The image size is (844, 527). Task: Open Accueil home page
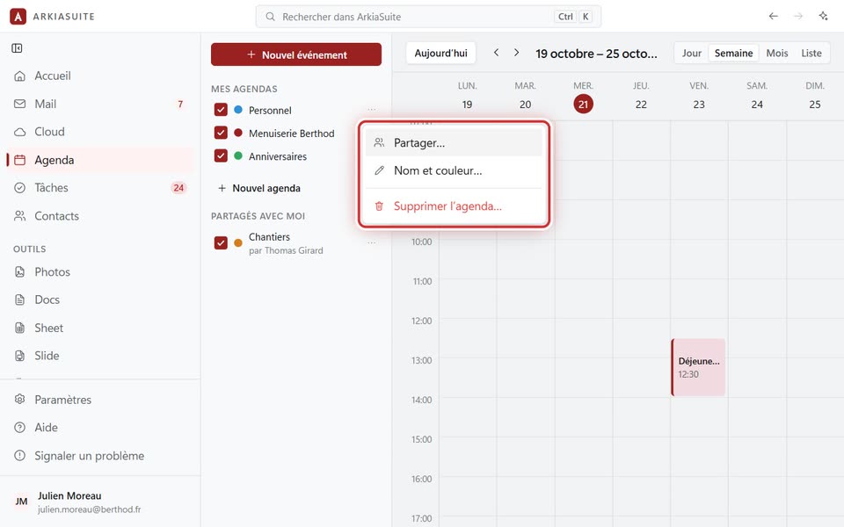[x=100, y=76]
